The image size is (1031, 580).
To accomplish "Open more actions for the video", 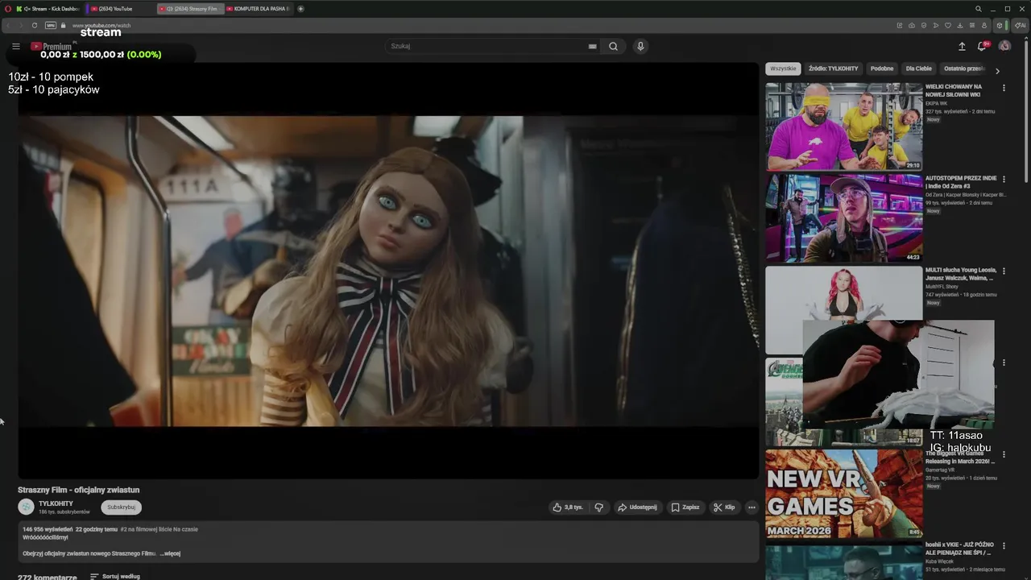I will 752,507.
